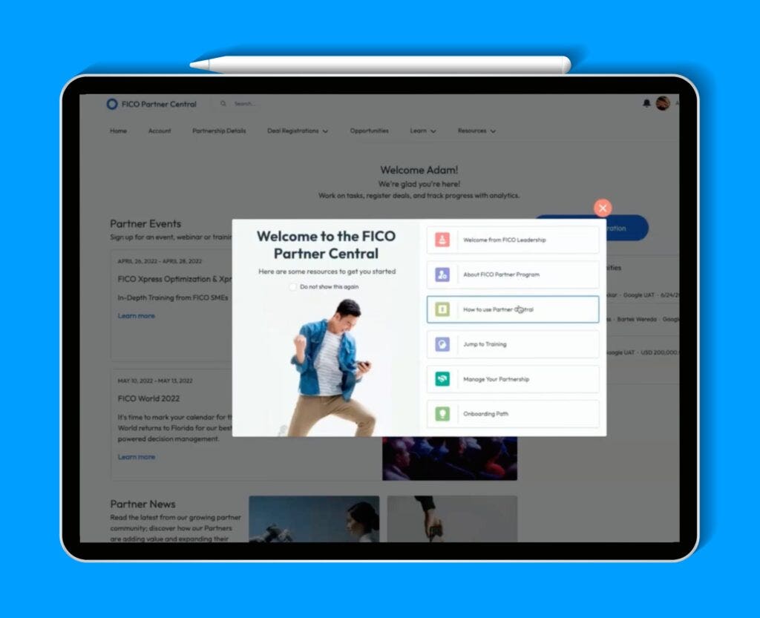The width and height of the screenshot is (760, 618).
Task: Click 'APRIL 26, 2022 - APRIL 28, 2022' date
Action: 160,261
